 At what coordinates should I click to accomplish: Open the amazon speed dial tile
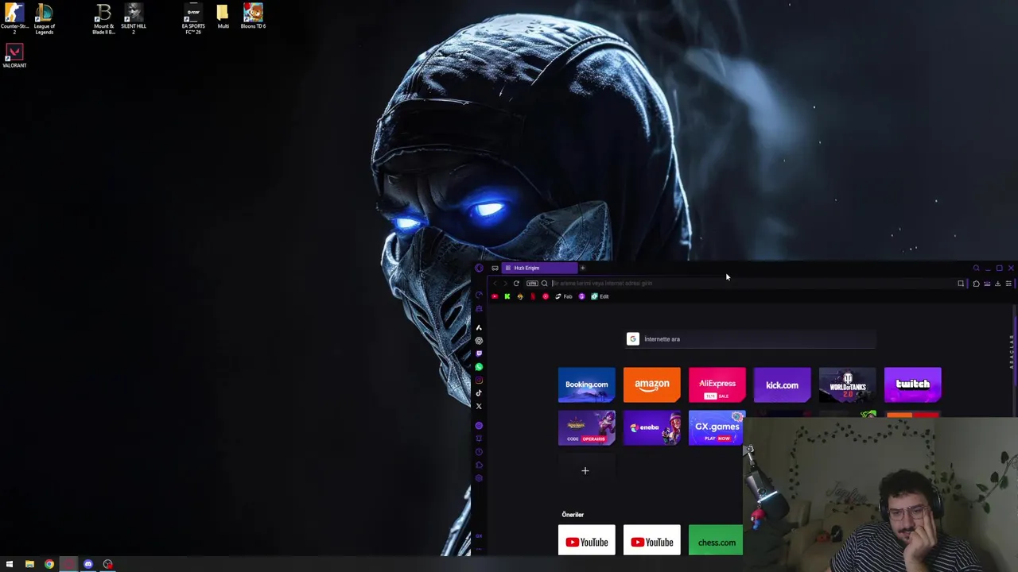652,385
